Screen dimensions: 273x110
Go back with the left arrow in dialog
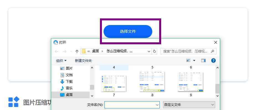pyautogui.click(x=56, y=51)
